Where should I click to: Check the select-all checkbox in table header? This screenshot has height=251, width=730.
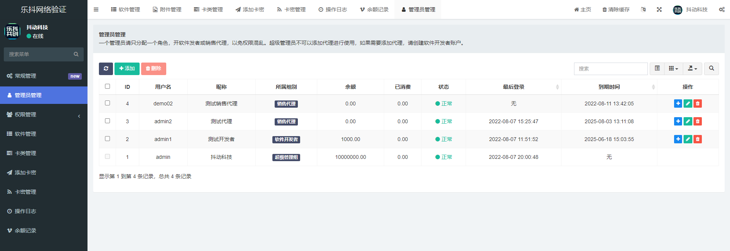[x=107, y=86]
